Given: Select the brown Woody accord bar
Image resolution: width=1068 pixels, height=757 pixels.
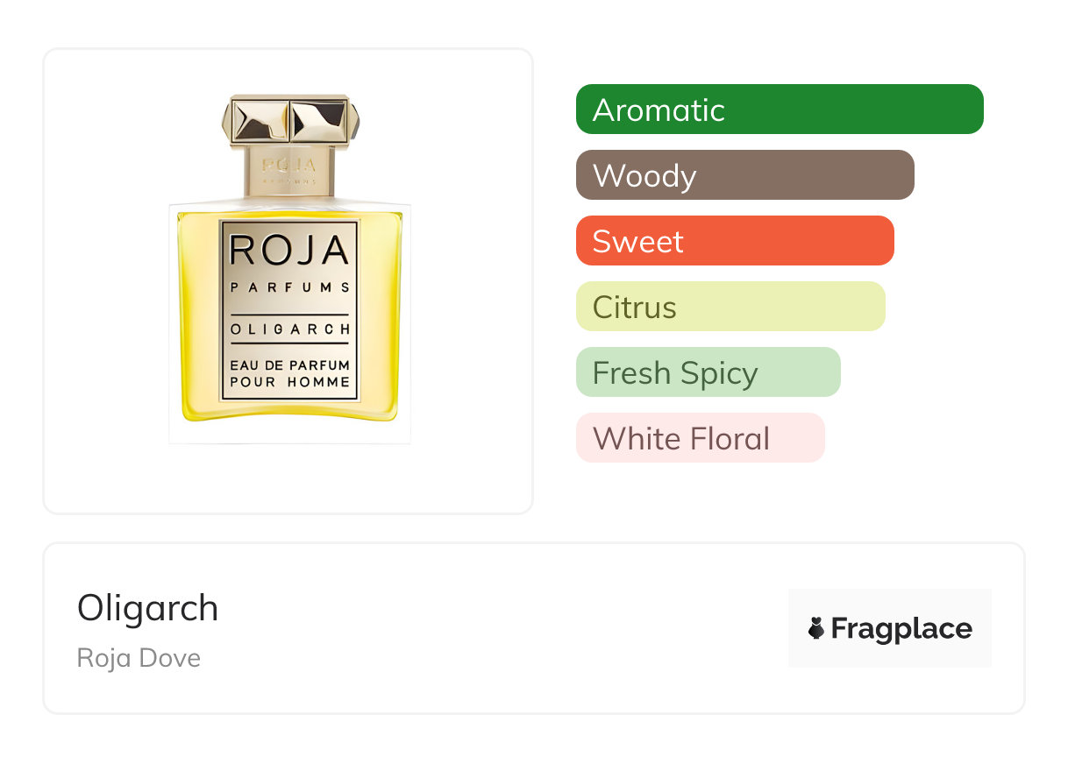Looking at the screenshot, I should [745, 175].
